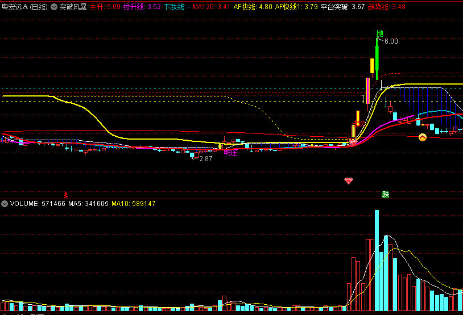
Task: Click the 平台突破: 3.67 value
Action: tap(342, 7)
